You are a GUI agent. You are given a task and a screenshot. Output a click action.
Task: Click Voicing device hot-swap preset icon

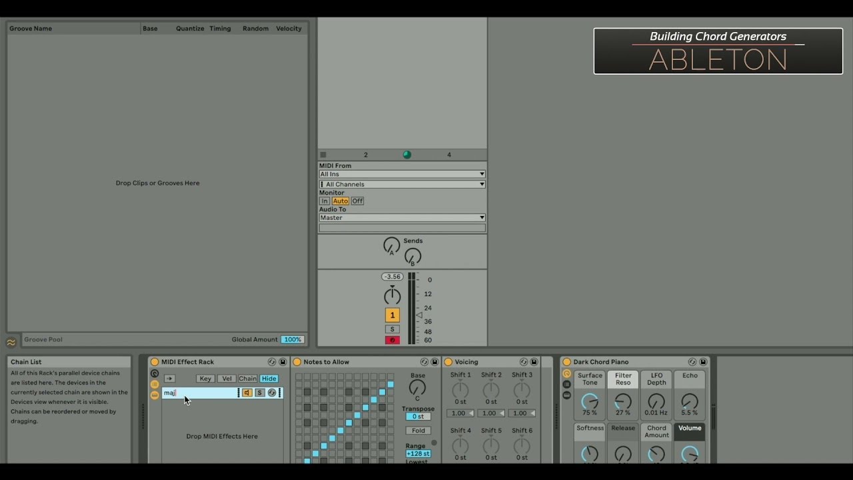pos(524,362)
